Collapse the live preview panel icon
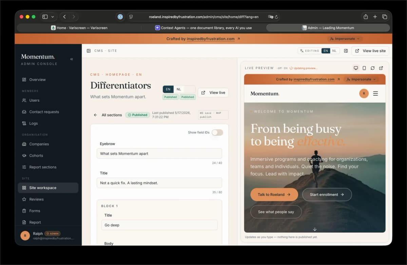The image size is (407, 265). [x=346, y=51]
